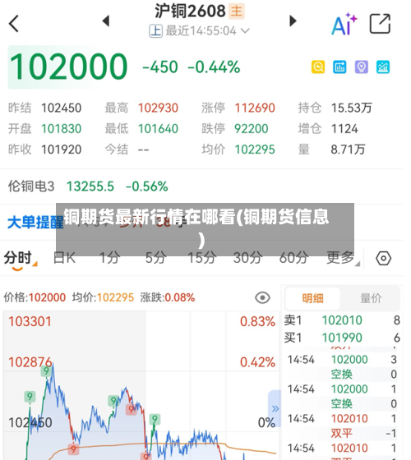Tap the 开盘 value 101830
Viewport: 411px width, 460px height.
point(61,129)
